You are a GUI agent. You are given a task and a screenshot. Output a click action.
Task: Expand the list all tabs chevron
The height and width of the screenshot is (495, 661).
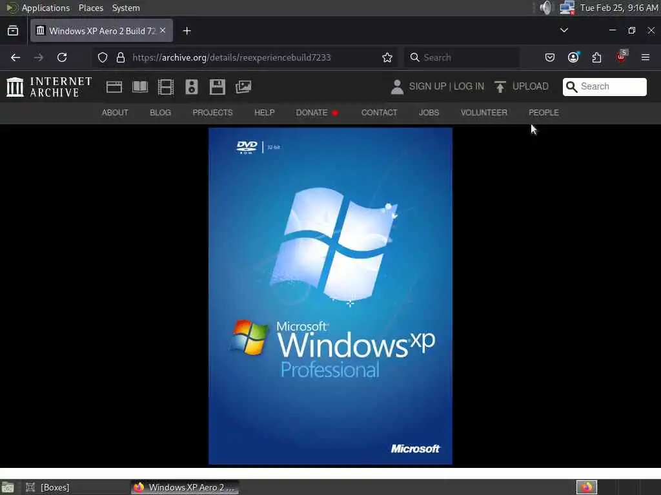tap(564, 30)
